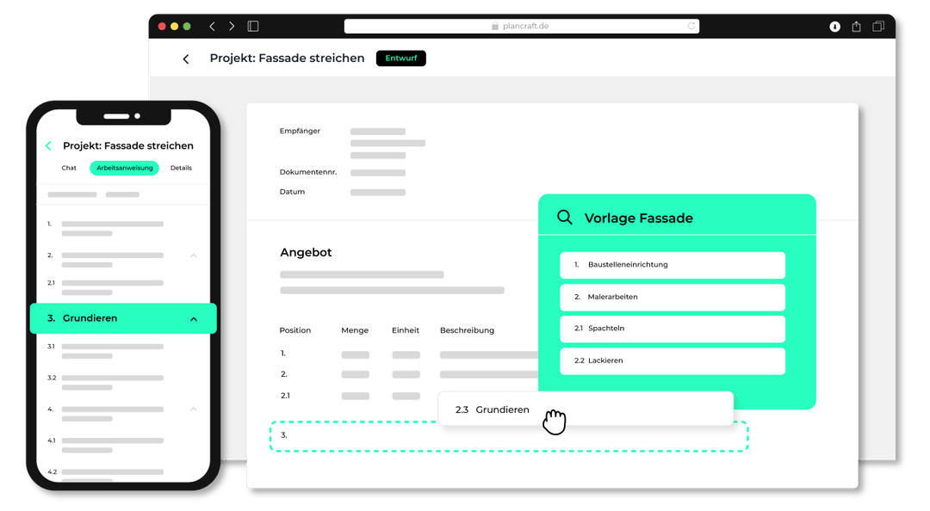Tap the green back chevron on phone
The image size is (930, 511).
49,146
